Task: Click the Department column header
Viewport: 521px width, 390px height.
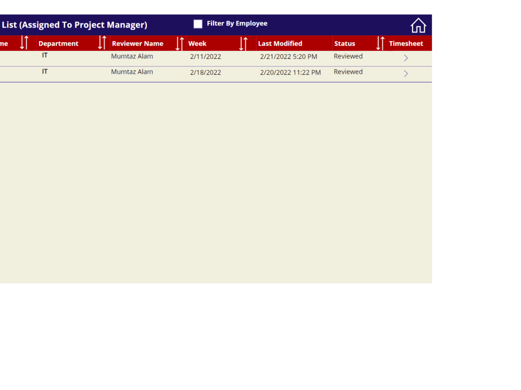Action: coord(58,43)
